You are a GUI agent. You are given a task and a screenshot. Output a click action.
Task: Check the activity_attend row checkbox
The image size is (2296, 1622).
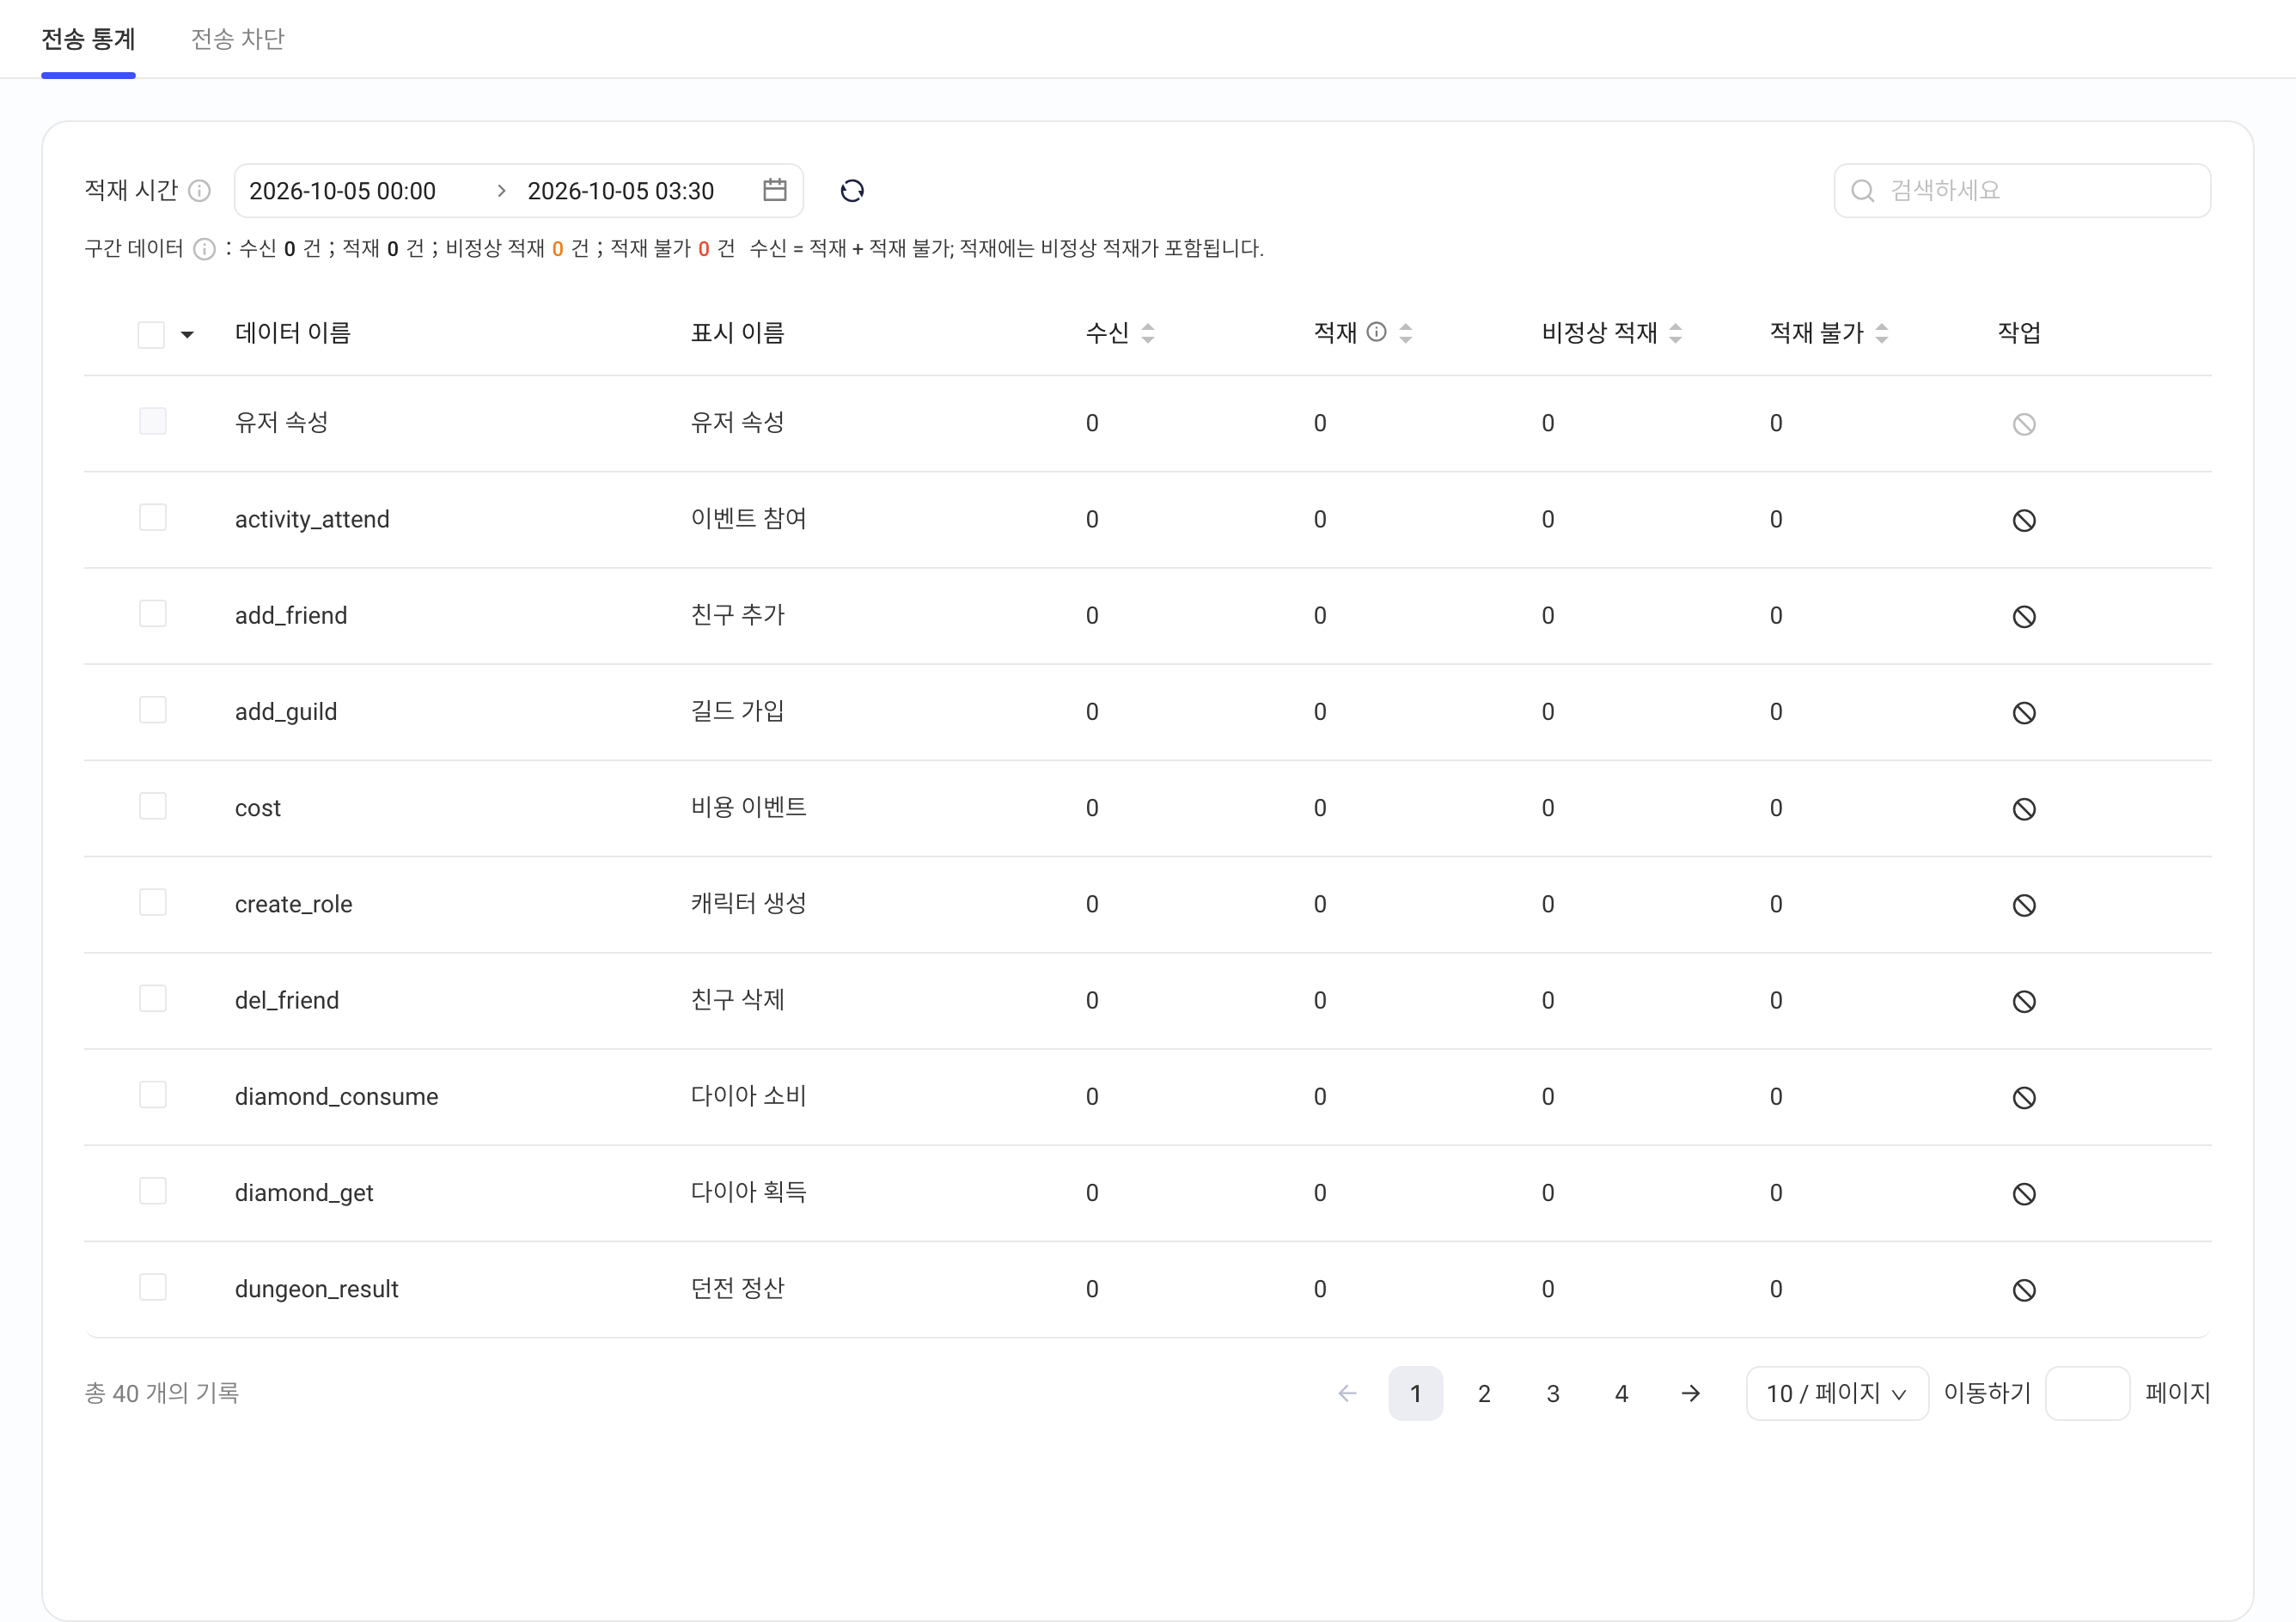[153, 517]
